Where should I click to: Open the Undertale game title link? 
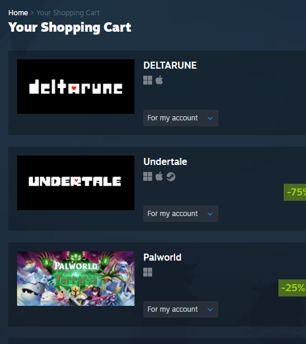click(165, 161)
